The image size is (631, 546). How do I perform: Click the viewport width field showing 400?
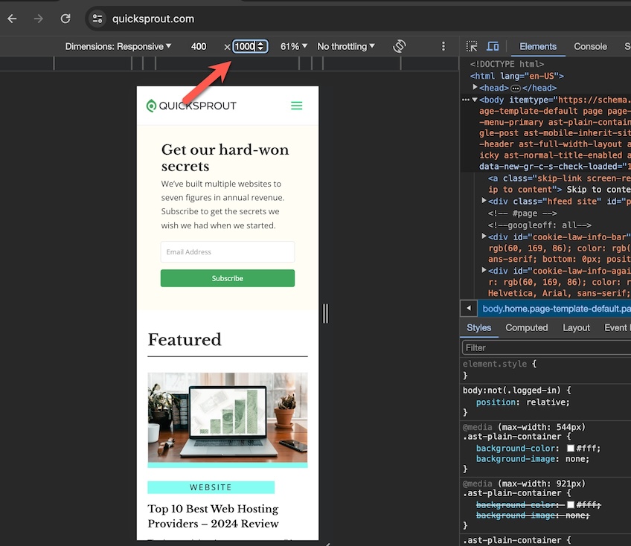pos(199,47)
